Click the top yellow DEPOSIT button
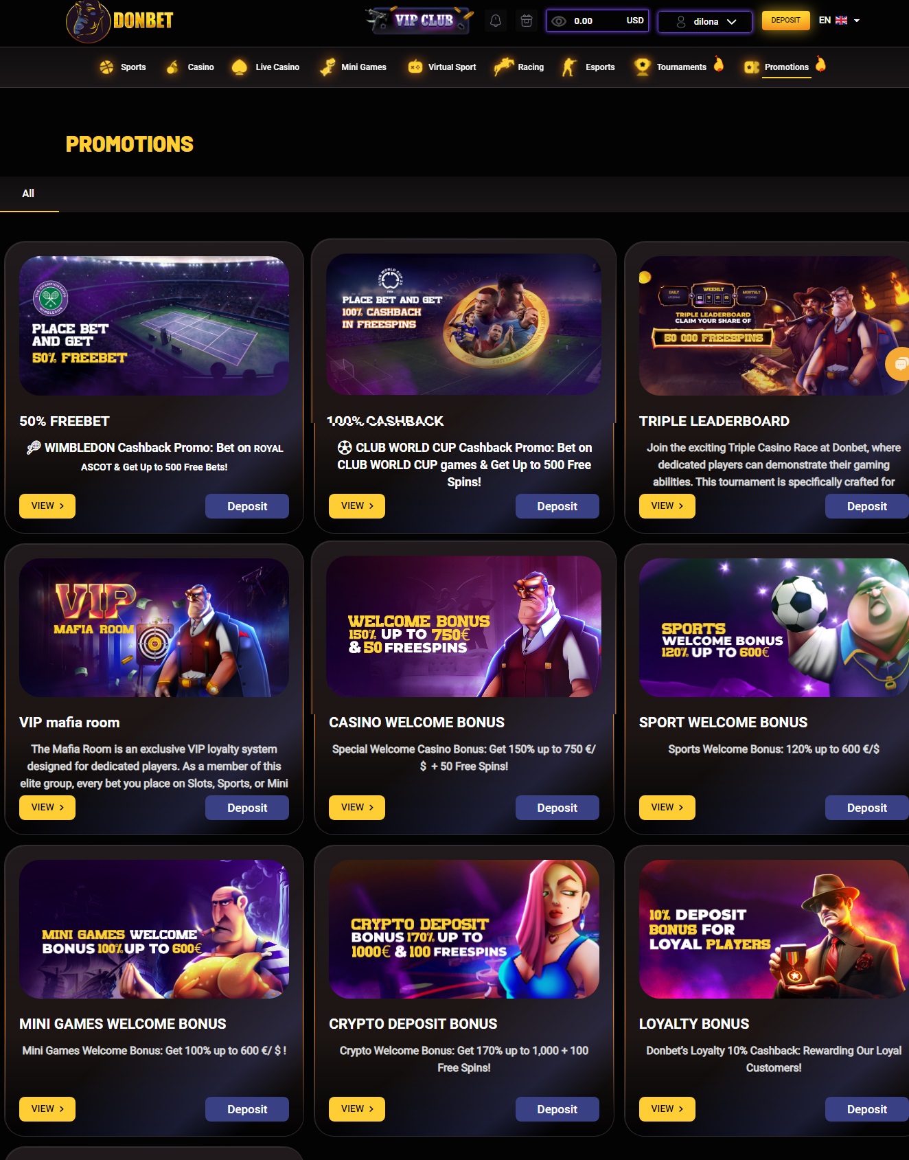Viewport: 909px width, 1160px height. pos(785,21)
